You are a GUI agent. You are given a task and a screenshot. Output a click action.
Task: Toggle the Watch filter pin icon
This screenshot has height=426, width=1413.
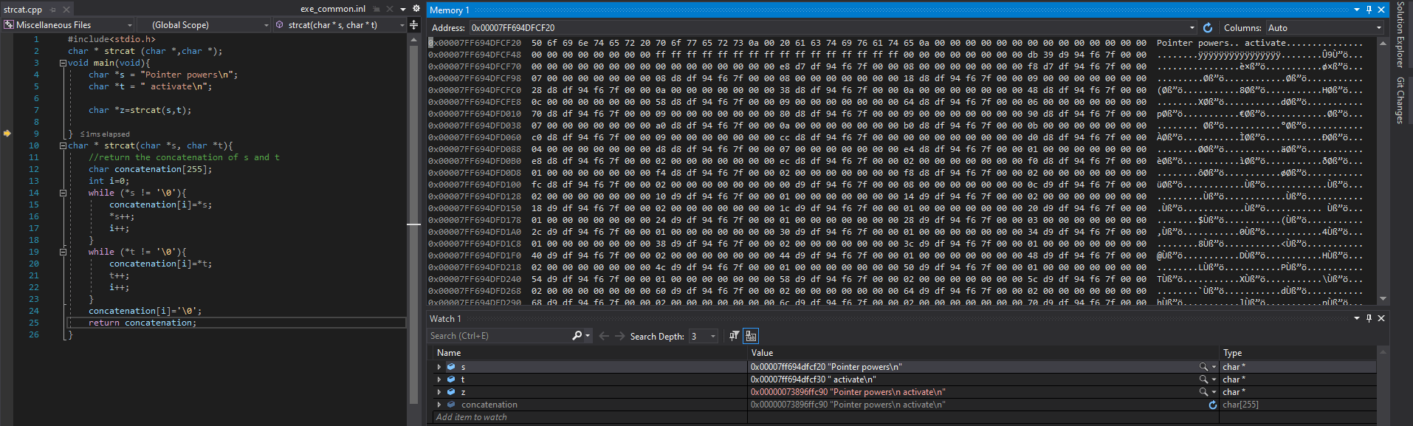tap(734, 336)
